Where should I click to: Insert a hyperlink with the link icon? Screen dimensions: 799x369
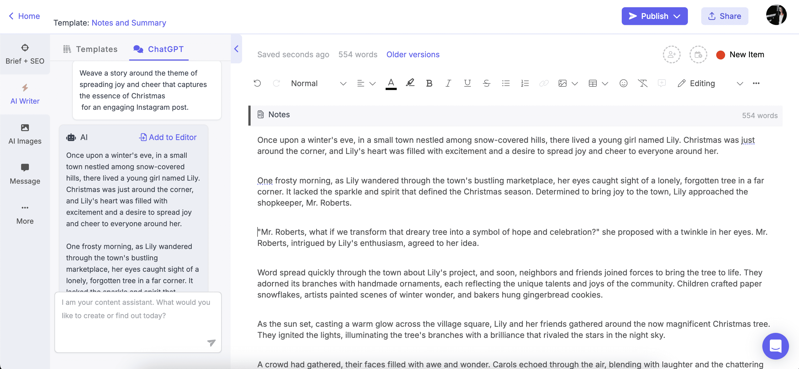(x=544, y=83)
